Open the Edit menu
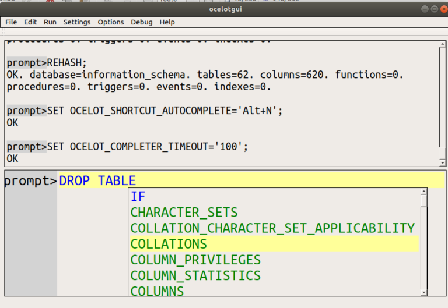The image size is (448, 308). tap(30, 22)
